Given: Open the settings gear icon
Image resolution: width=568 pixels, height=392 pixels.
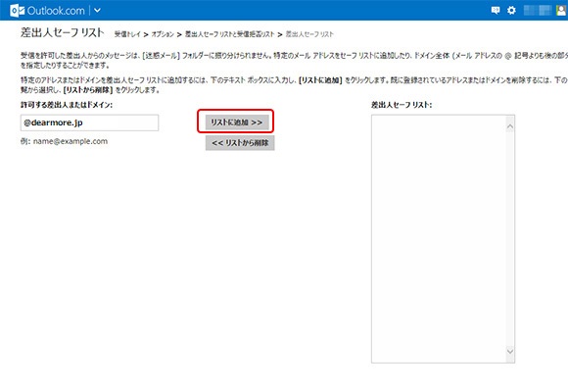Looking at the screenshot, I should tap(511, 11).
